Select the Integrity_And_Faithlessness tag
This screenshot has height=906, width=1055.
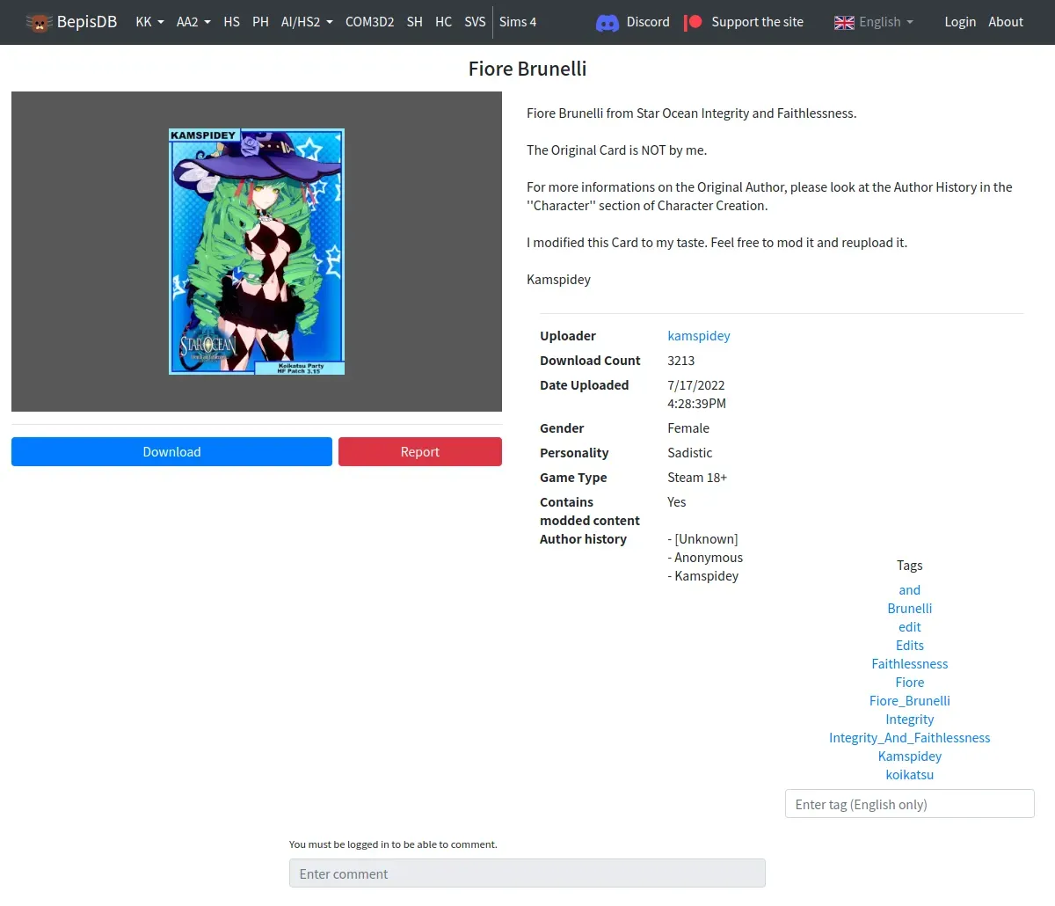(x=910, y=738)
